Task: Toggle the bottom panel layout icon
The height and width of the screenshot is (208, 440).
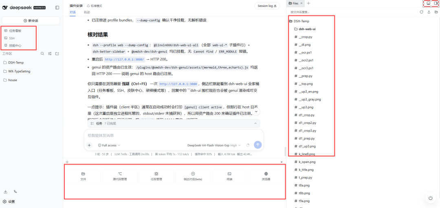Action: (x=428, y=3)
